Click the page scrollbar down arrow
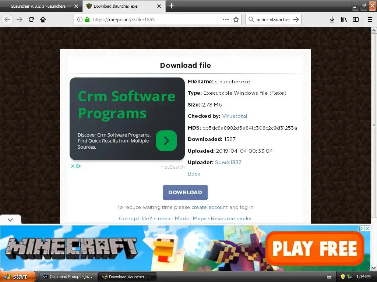This screenshot has width=377, height=282. tap(374, 268)
